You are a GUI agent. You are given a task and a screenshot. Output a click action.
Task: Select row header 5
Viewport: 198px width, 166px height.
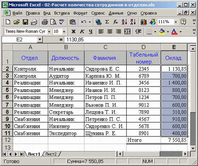(8, 90)
